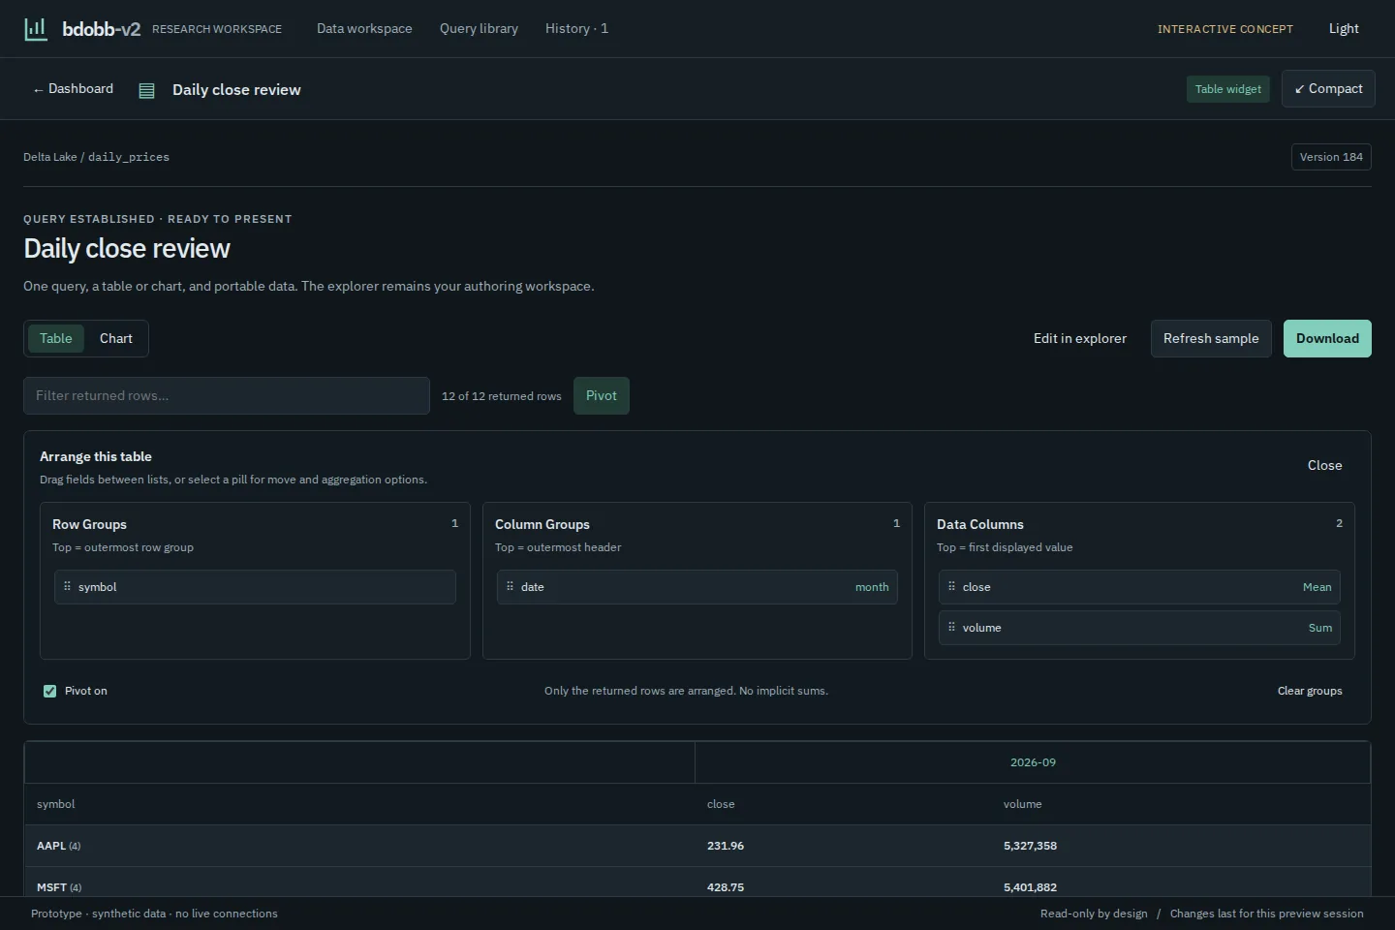The height and width of the screenshot is (930, 1395).
Task: Switch theme using the Light toggle
Action: click(x=1344, y=29)
